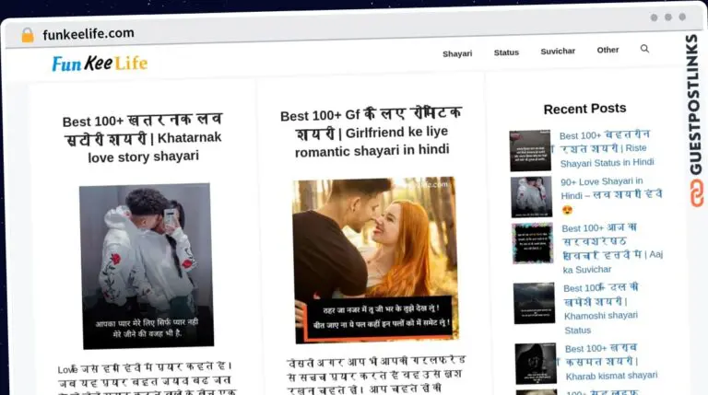Viewport: 708px width, 395px height.
Task: Open the Shayari menu item
Action: 456,53
